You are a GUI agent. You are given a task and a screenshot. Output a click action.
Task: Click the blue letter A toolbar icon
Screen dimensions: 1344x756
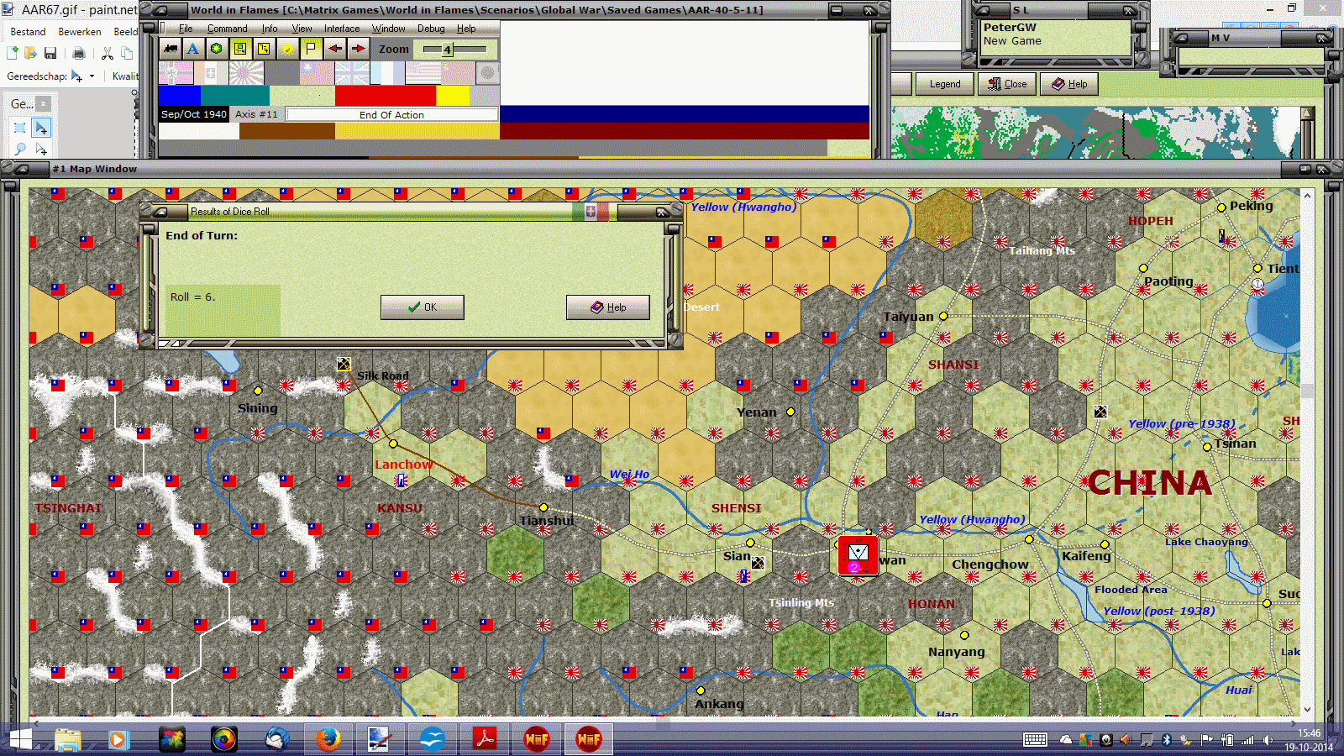(x=193, y=49)
